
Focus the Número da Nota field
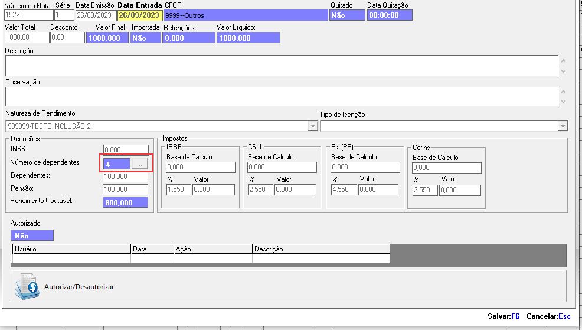tap(29, 15)
